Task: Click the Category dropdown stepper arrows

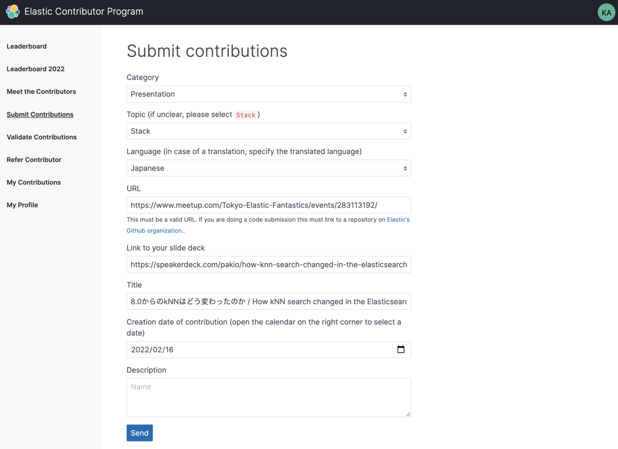Action: pyautogui.click(x=404, y=94)
